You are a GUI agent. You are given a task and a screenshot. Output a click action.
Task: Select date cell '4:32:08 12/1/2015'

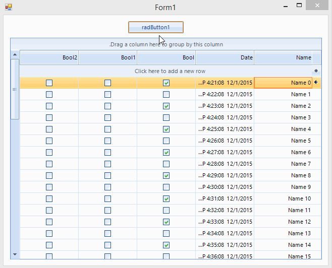[225, 210]
